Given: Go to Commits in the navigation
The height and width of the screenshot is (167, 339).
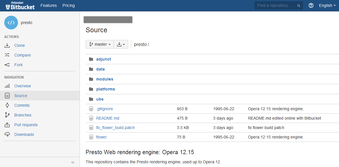Looking at the screenshot, I should pyautogui.click(x=22, y=105).
